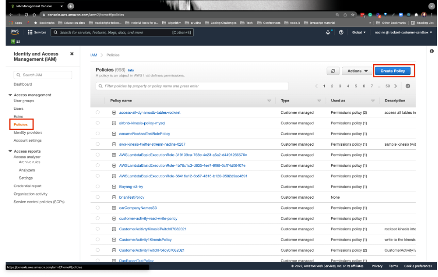
Task: Open Roles in the sidebar
Action: 18,117
